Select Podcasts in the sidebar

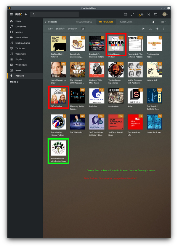25,76
